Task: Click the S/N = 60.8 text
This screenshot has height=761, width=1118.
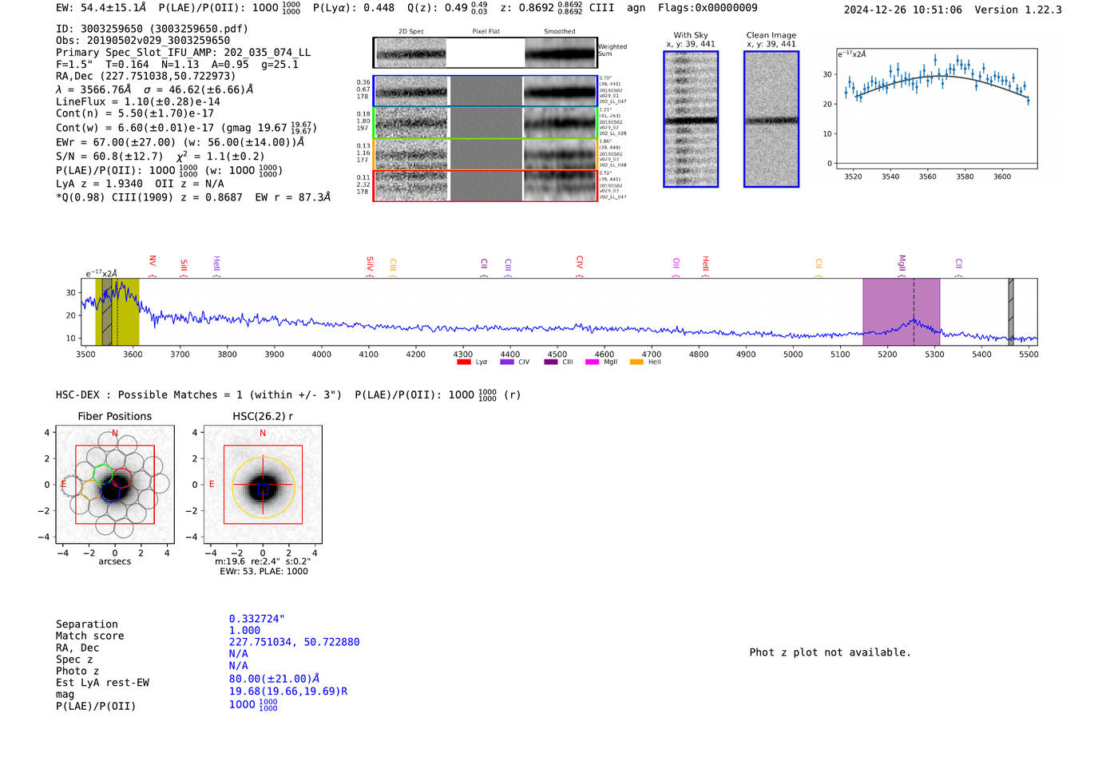Action: [109, 157]
